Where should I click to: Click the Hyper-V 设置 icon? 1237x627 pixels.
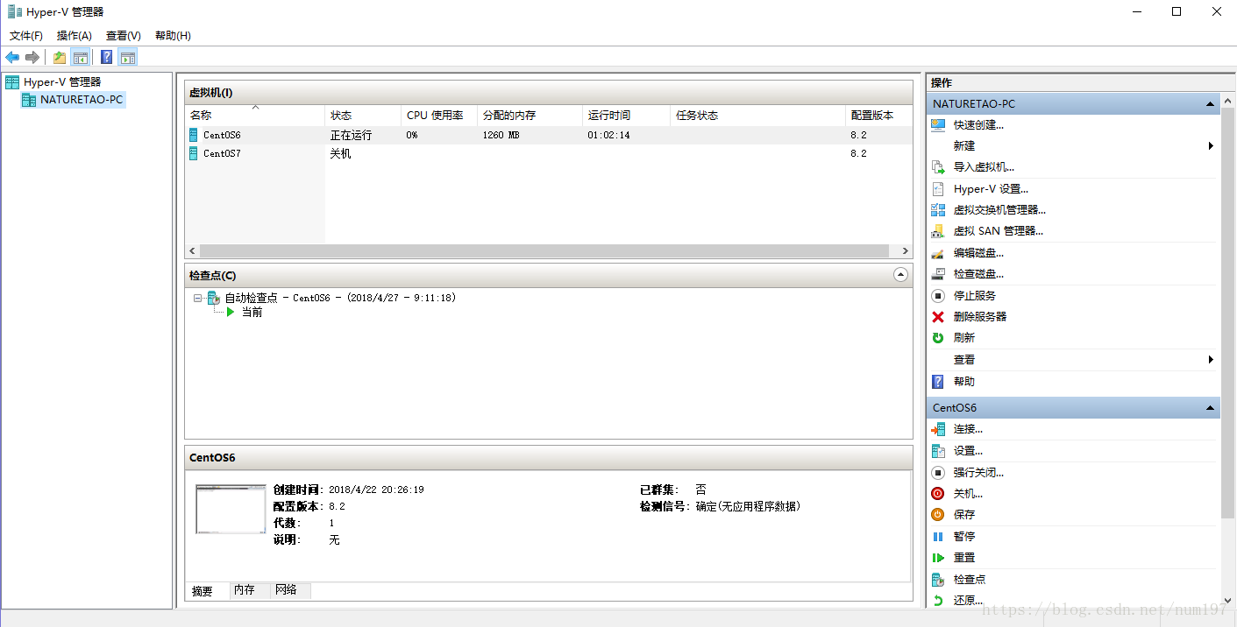tap(938, 189)
